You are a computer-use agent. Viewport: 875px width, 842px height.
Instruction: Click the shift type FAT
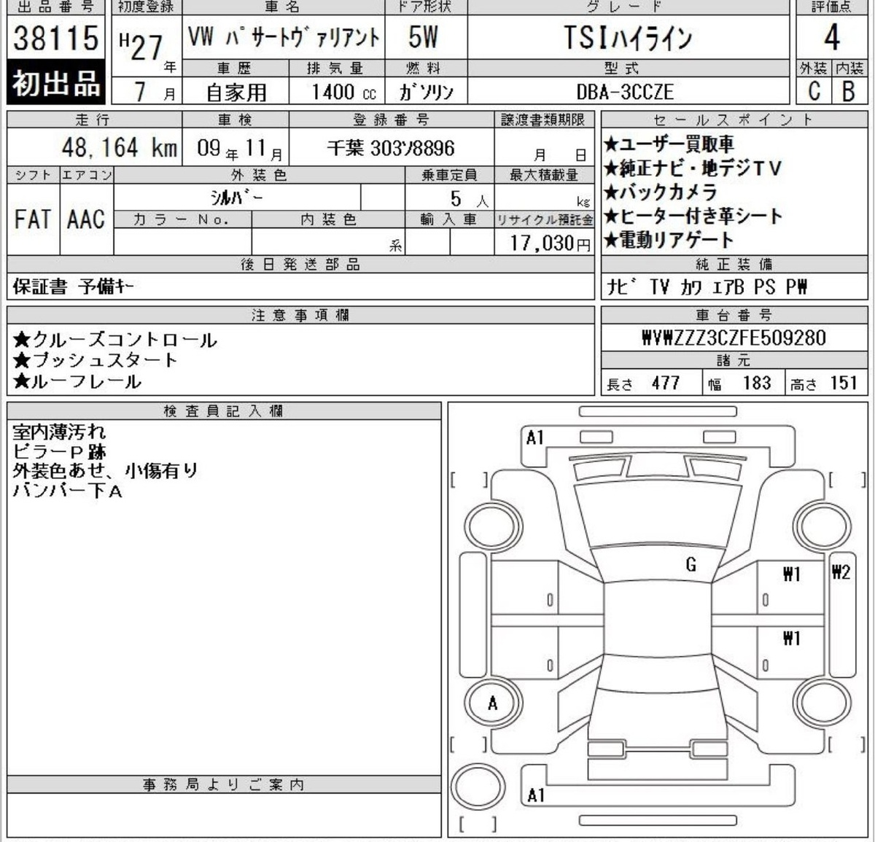[33, 219]
